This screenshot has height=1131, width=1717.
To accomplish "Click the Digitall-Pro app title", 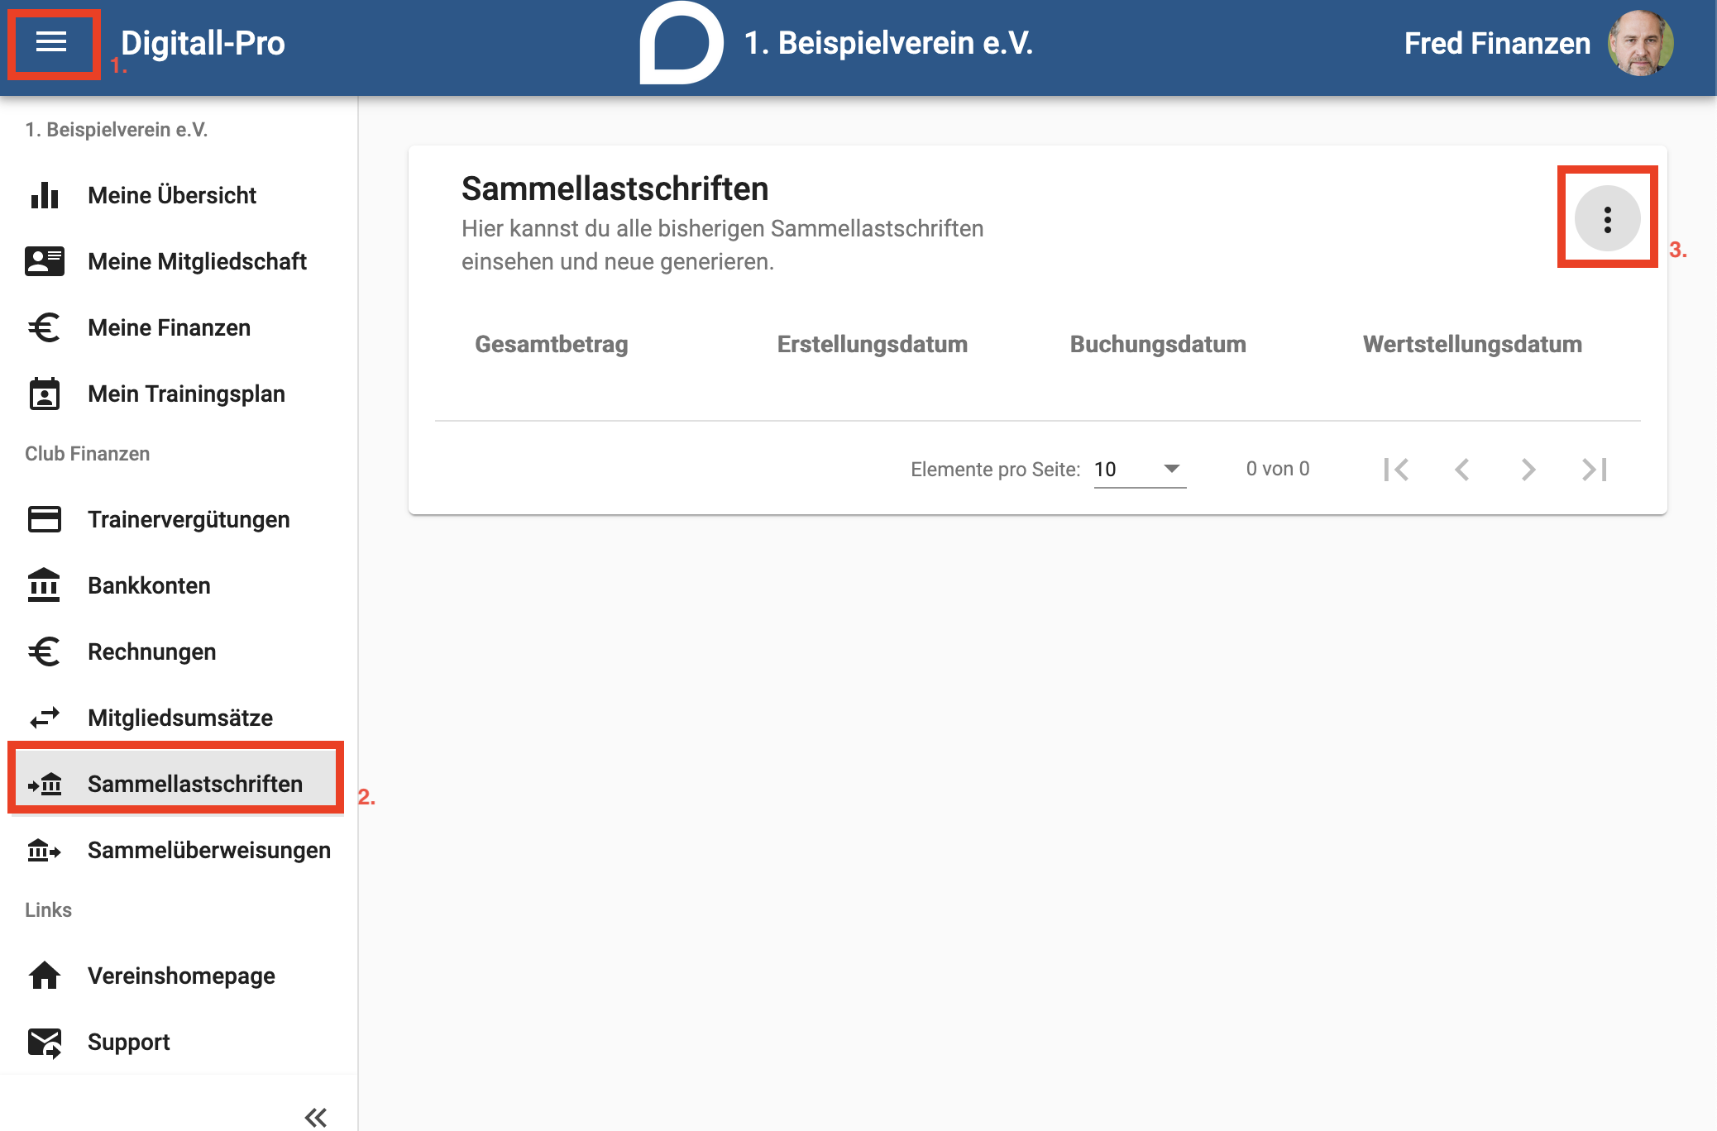I will (203, 43).
